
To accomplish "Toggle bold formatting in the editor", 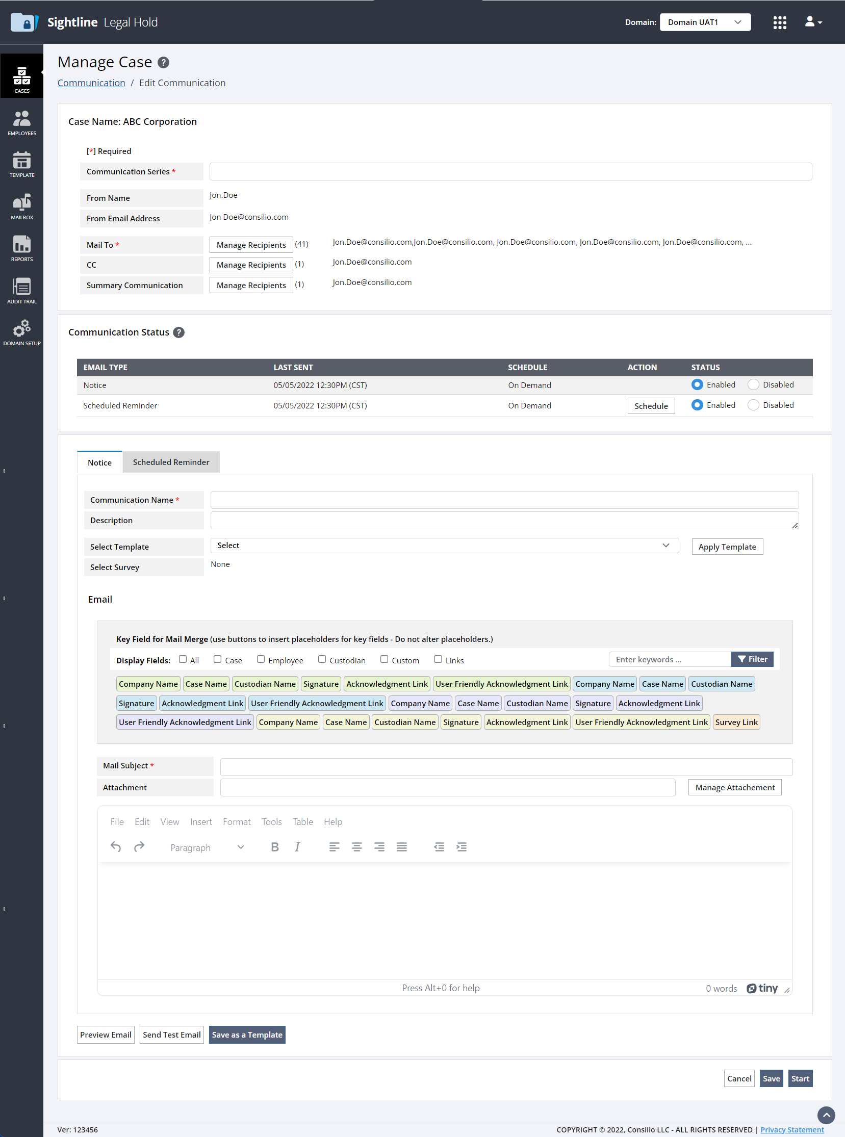I will point(275,847).
